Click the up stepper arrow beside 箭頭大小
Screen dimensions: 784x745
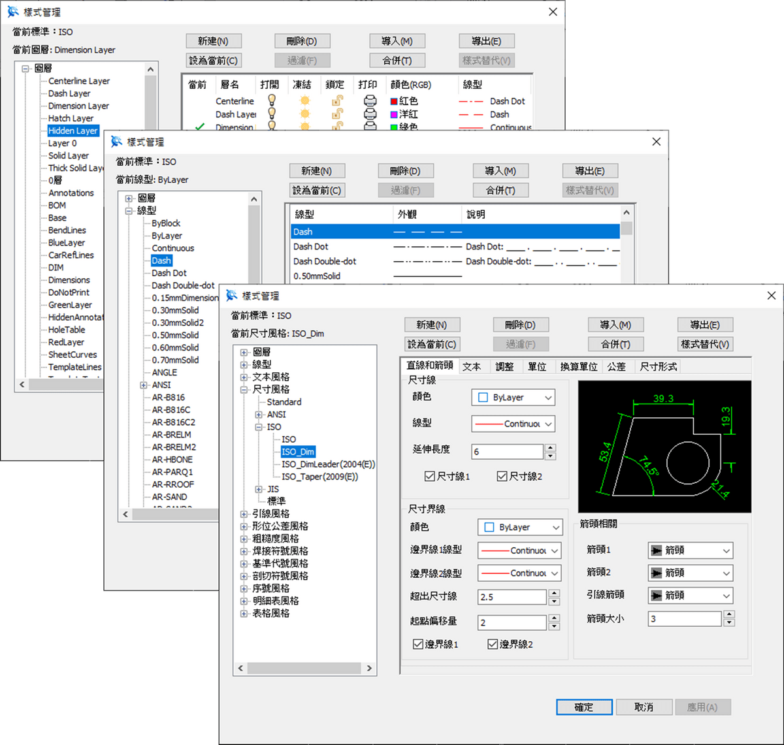[730, 615]
